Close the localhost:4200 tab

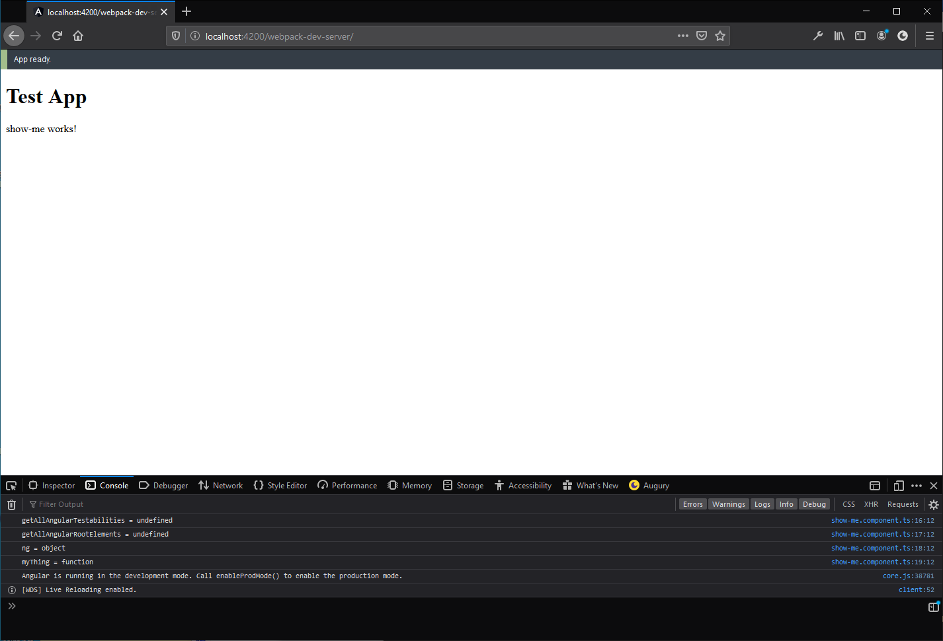point(164,12)
